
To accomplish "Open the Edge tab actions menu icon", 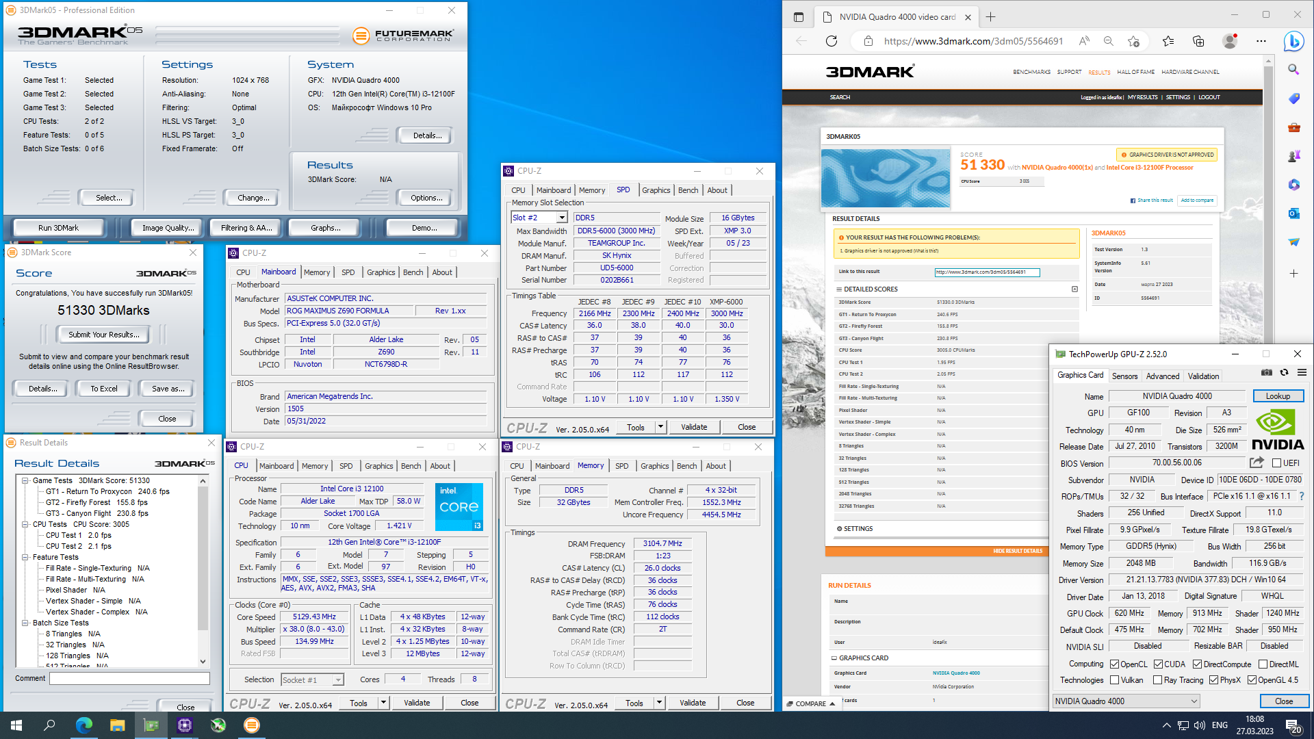I will 799,17.
